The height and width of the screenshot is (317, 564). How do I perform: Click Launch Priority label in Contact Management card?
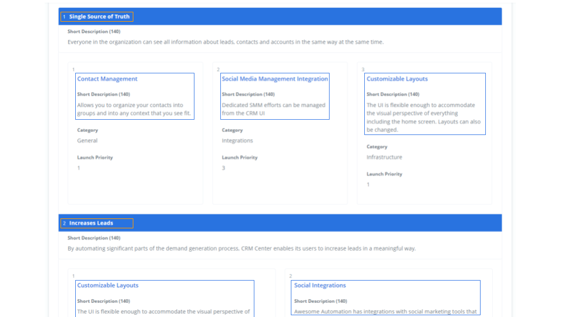[x=95, y=157]
